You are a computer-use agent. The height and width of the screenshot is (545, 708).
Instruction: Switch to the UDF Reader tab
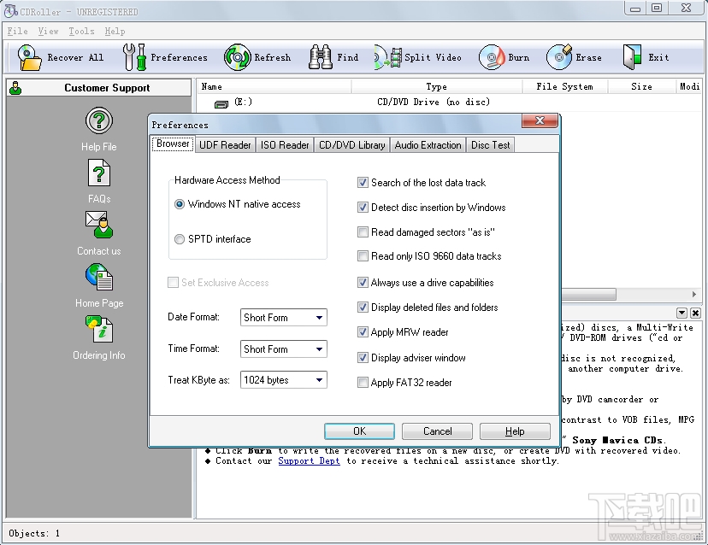coord(225,145)
